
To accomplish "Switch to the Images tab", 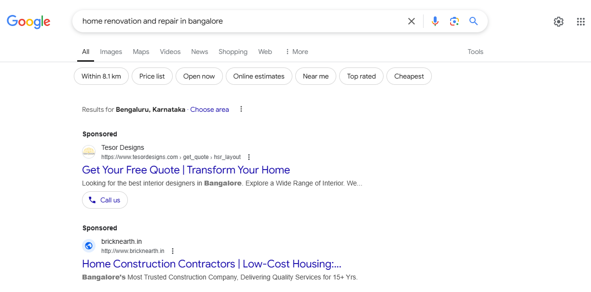I will tap(111, 52).
